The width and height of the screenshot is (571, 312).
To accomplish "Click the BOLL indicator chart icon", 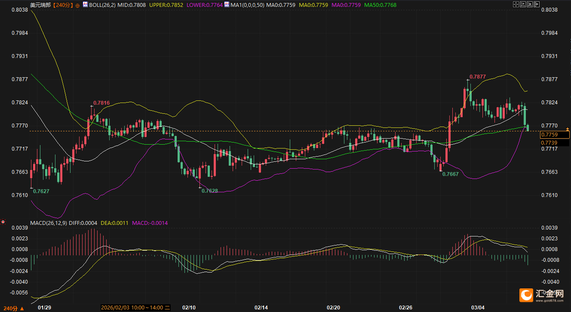I will pyautogui.click(x=85, y=5).
